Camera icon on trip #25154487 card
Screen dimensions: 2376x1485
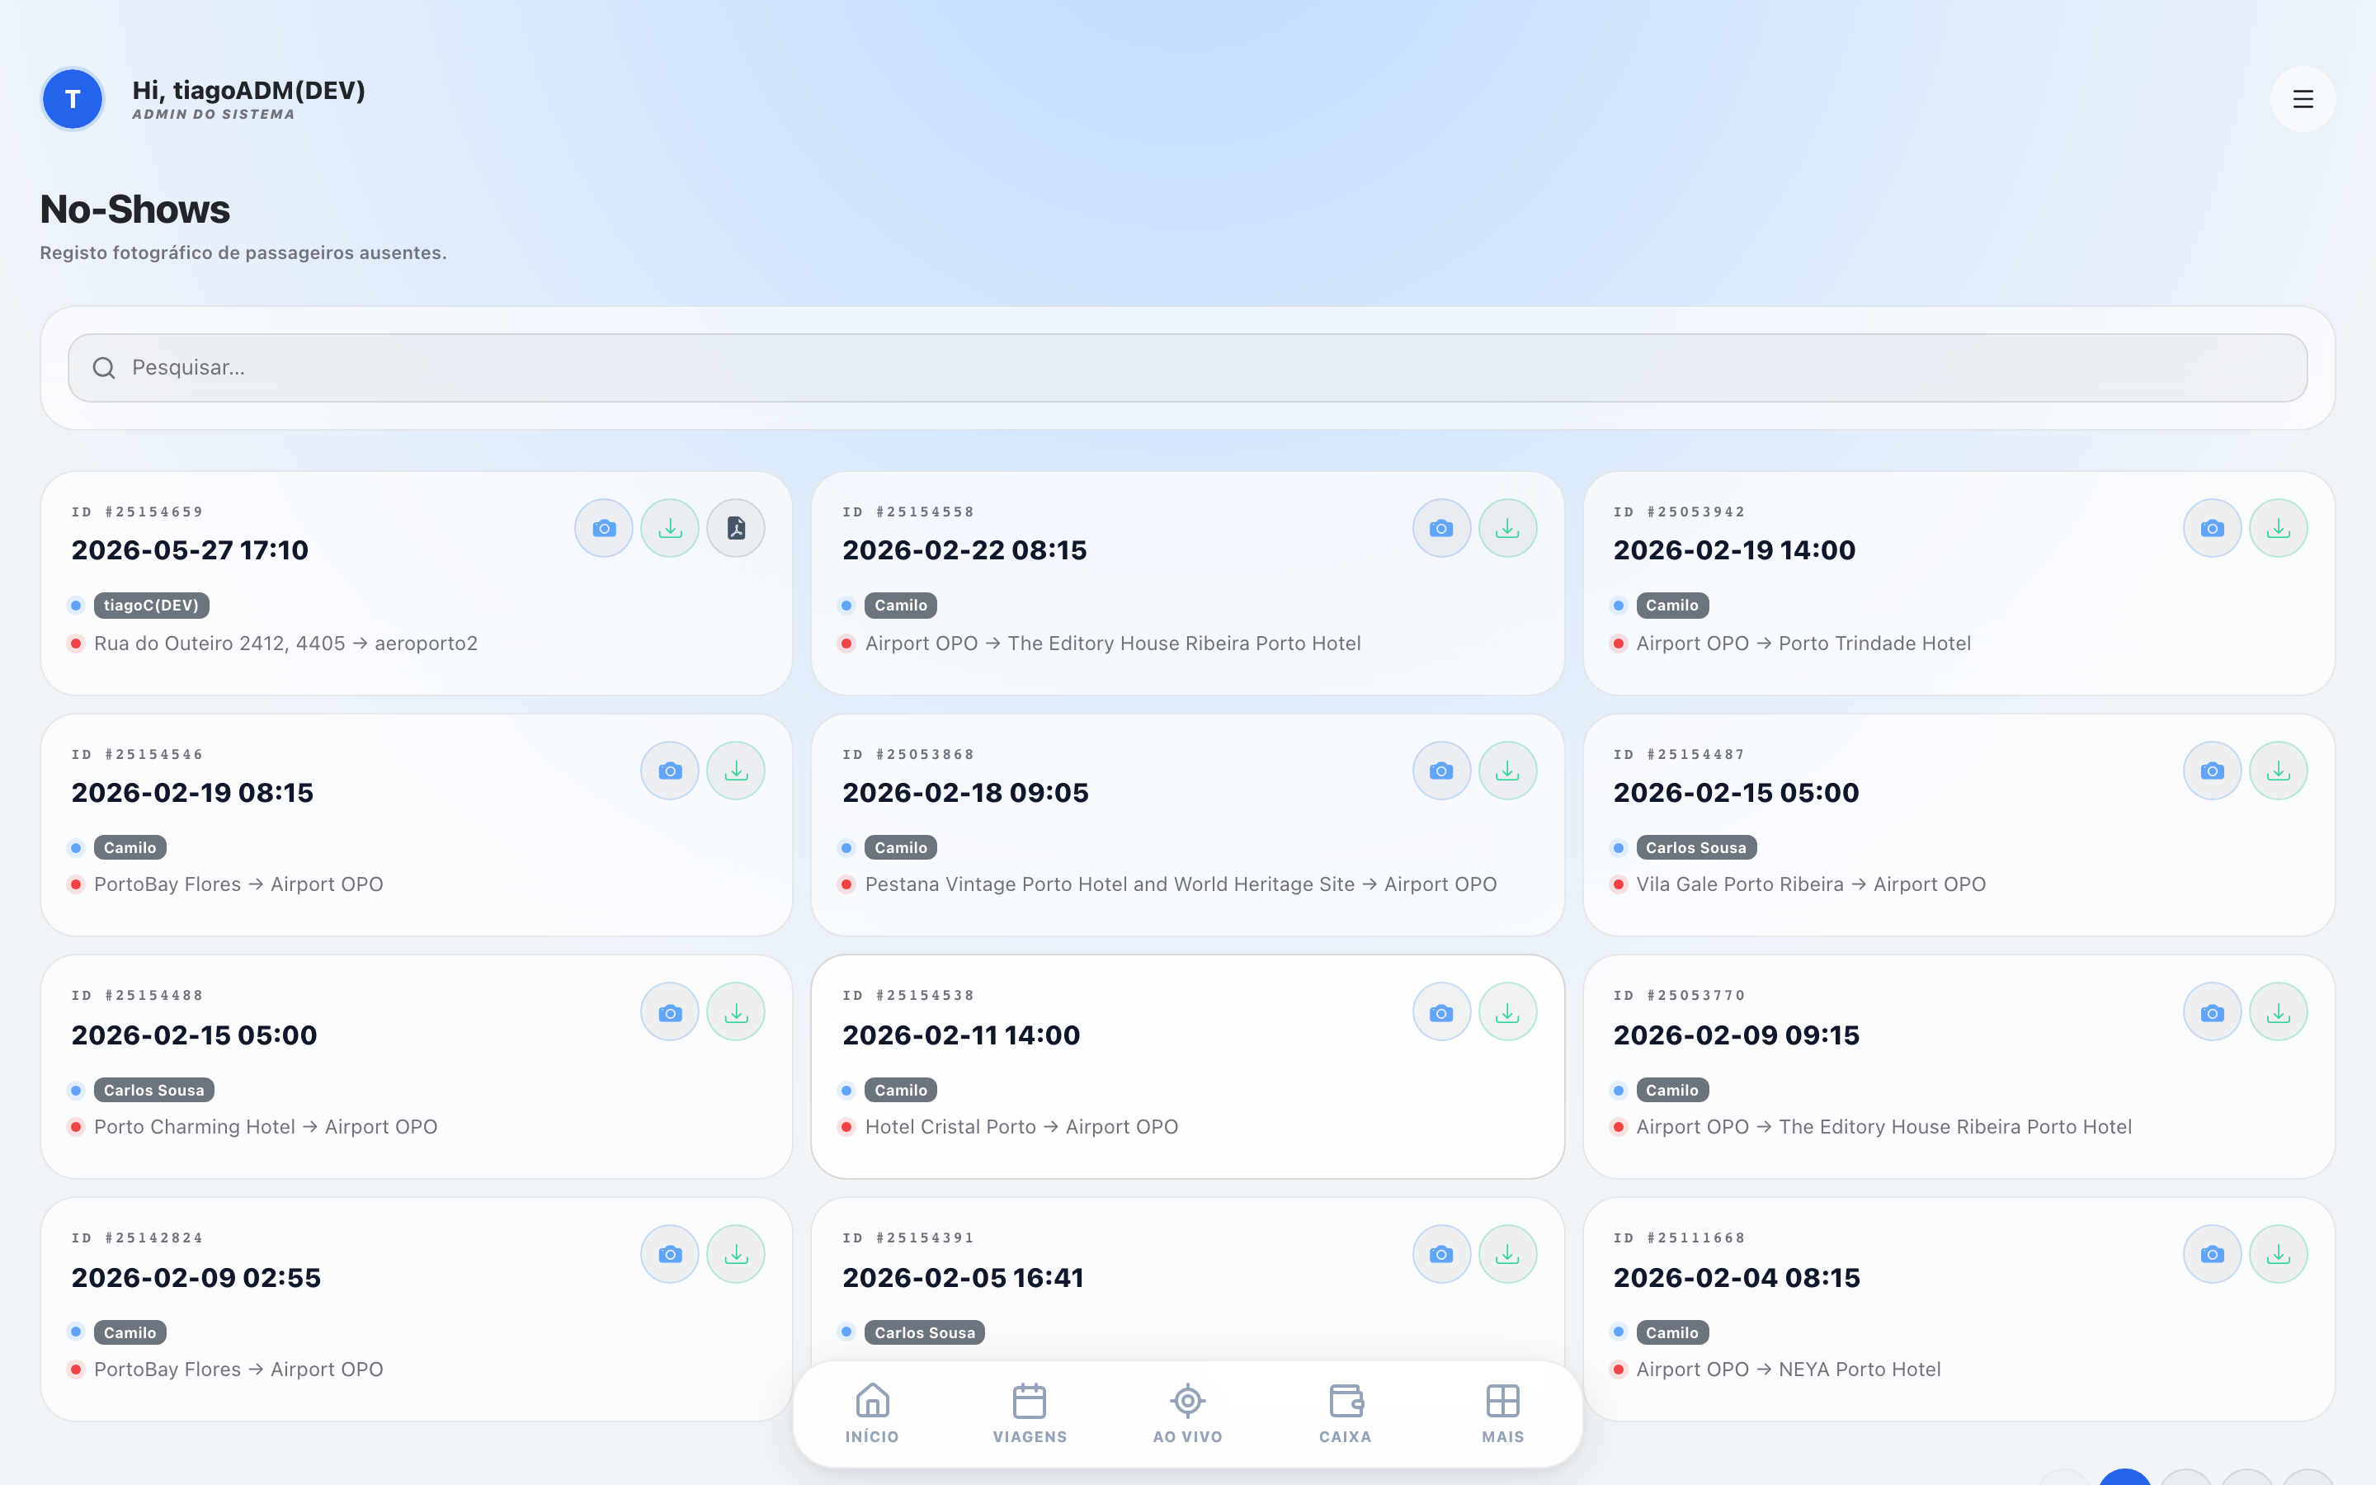[x=2212, y=771]
